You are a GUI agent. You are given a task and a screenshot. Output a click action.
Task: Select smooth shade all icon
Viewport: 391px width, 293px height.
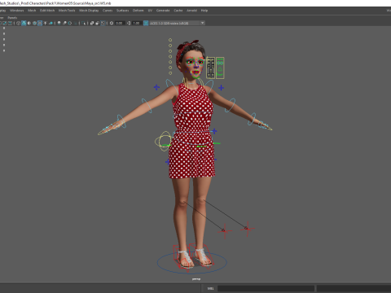(24, 24)
